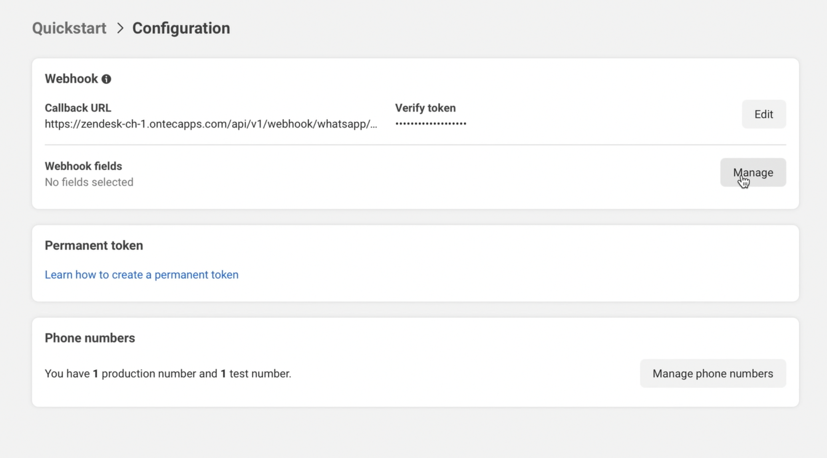
Task: Click the Webhook fields label
Action: coord(83,166)
